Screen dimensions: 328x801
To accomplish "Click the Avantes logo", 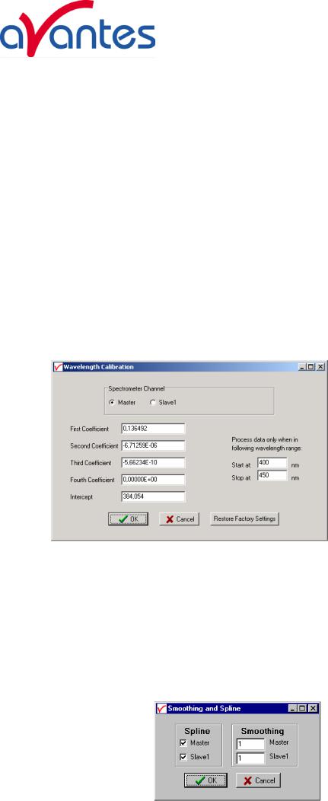I will tap(78, 28).
